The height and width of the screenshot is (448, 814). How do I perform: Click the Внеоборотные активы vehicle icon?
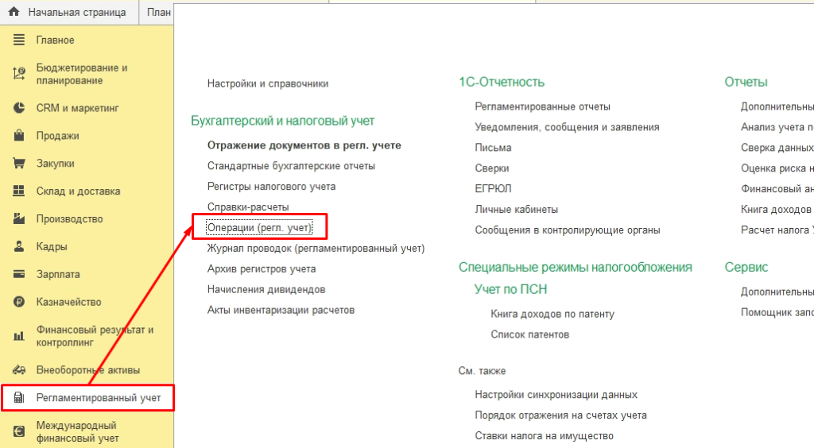[19, 369]
